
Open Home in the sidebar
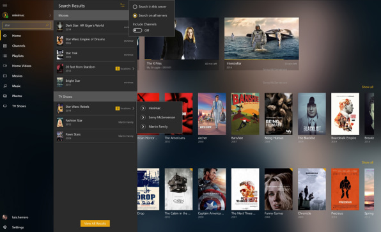[17, 36]
